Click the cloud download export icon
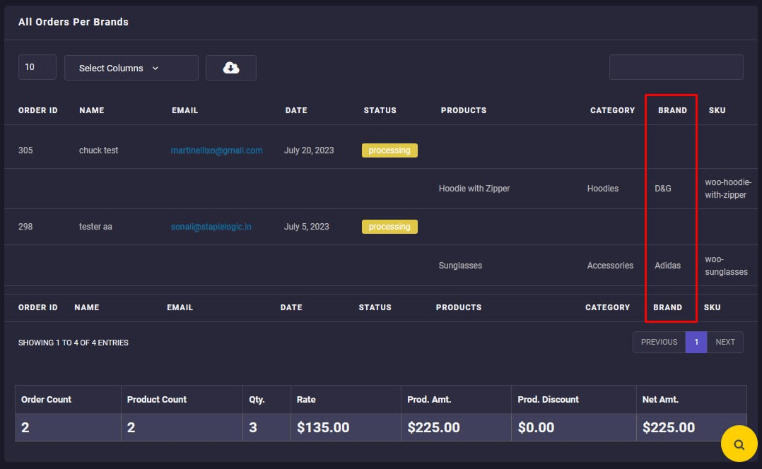 (x=231, y=68)
